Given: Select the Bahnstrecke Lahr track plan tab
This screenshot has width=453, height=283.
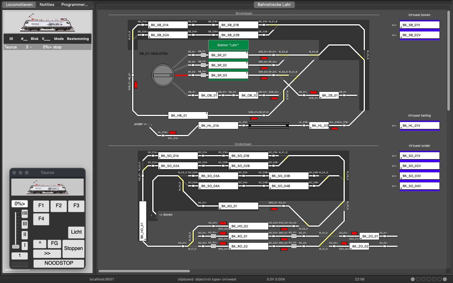Looking at the screenshot, I should pos(274,5).
